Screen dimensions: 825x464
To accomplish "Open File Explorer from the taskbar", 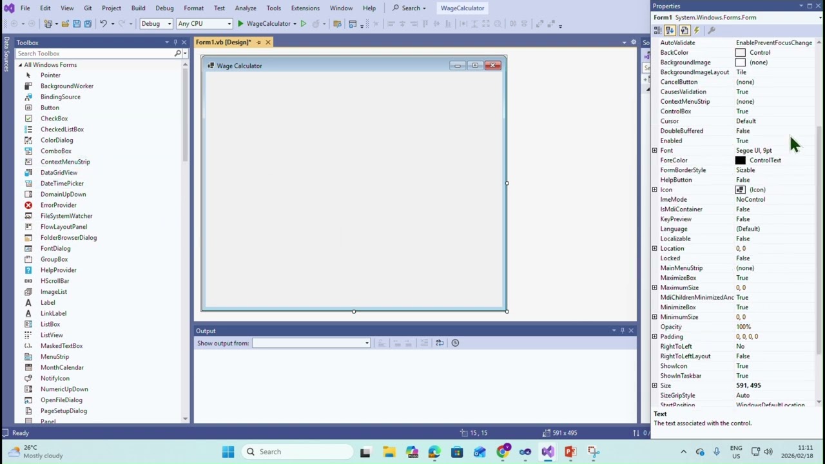I will tap(389, 452).
